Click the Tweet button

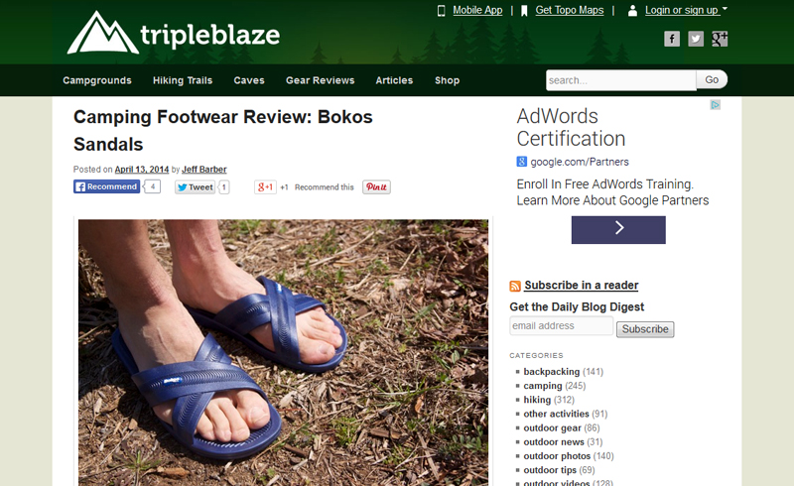[195, 187]
